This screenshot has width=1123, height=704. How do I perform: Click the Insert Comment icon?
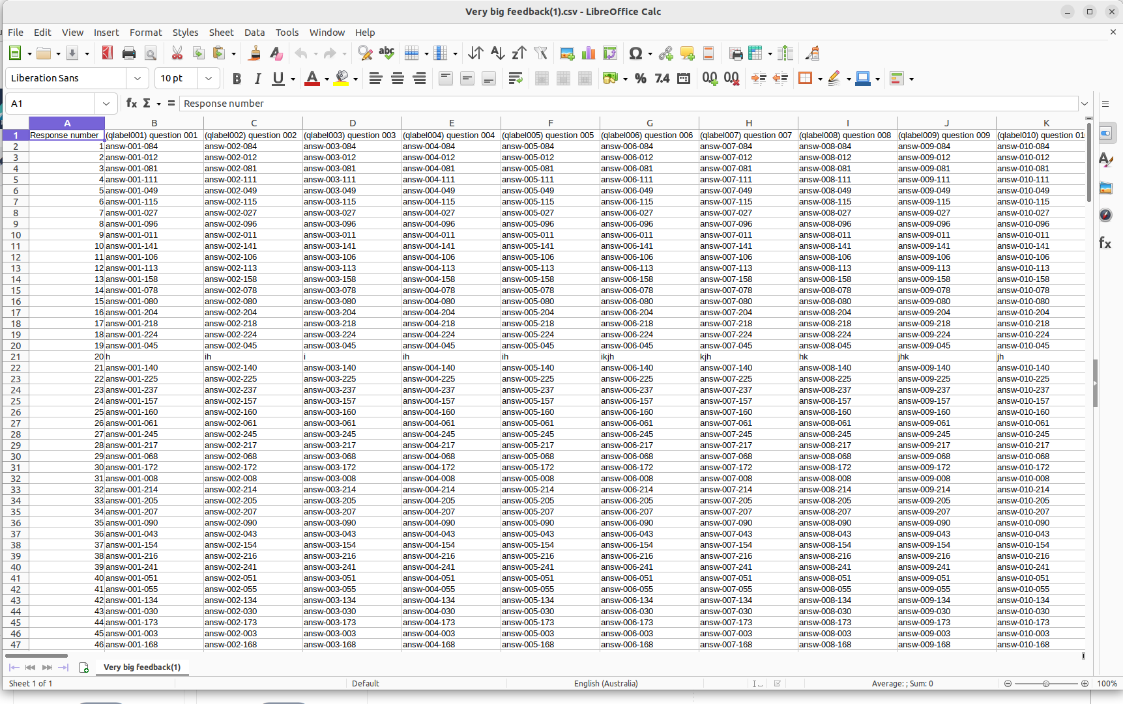(x=687, y=53)
